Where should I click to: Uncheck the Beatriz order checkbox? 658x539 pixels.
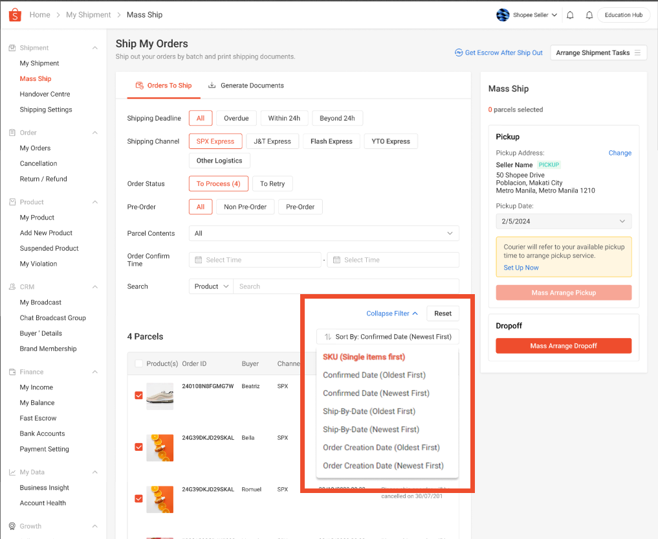click(x=138, y=395)
